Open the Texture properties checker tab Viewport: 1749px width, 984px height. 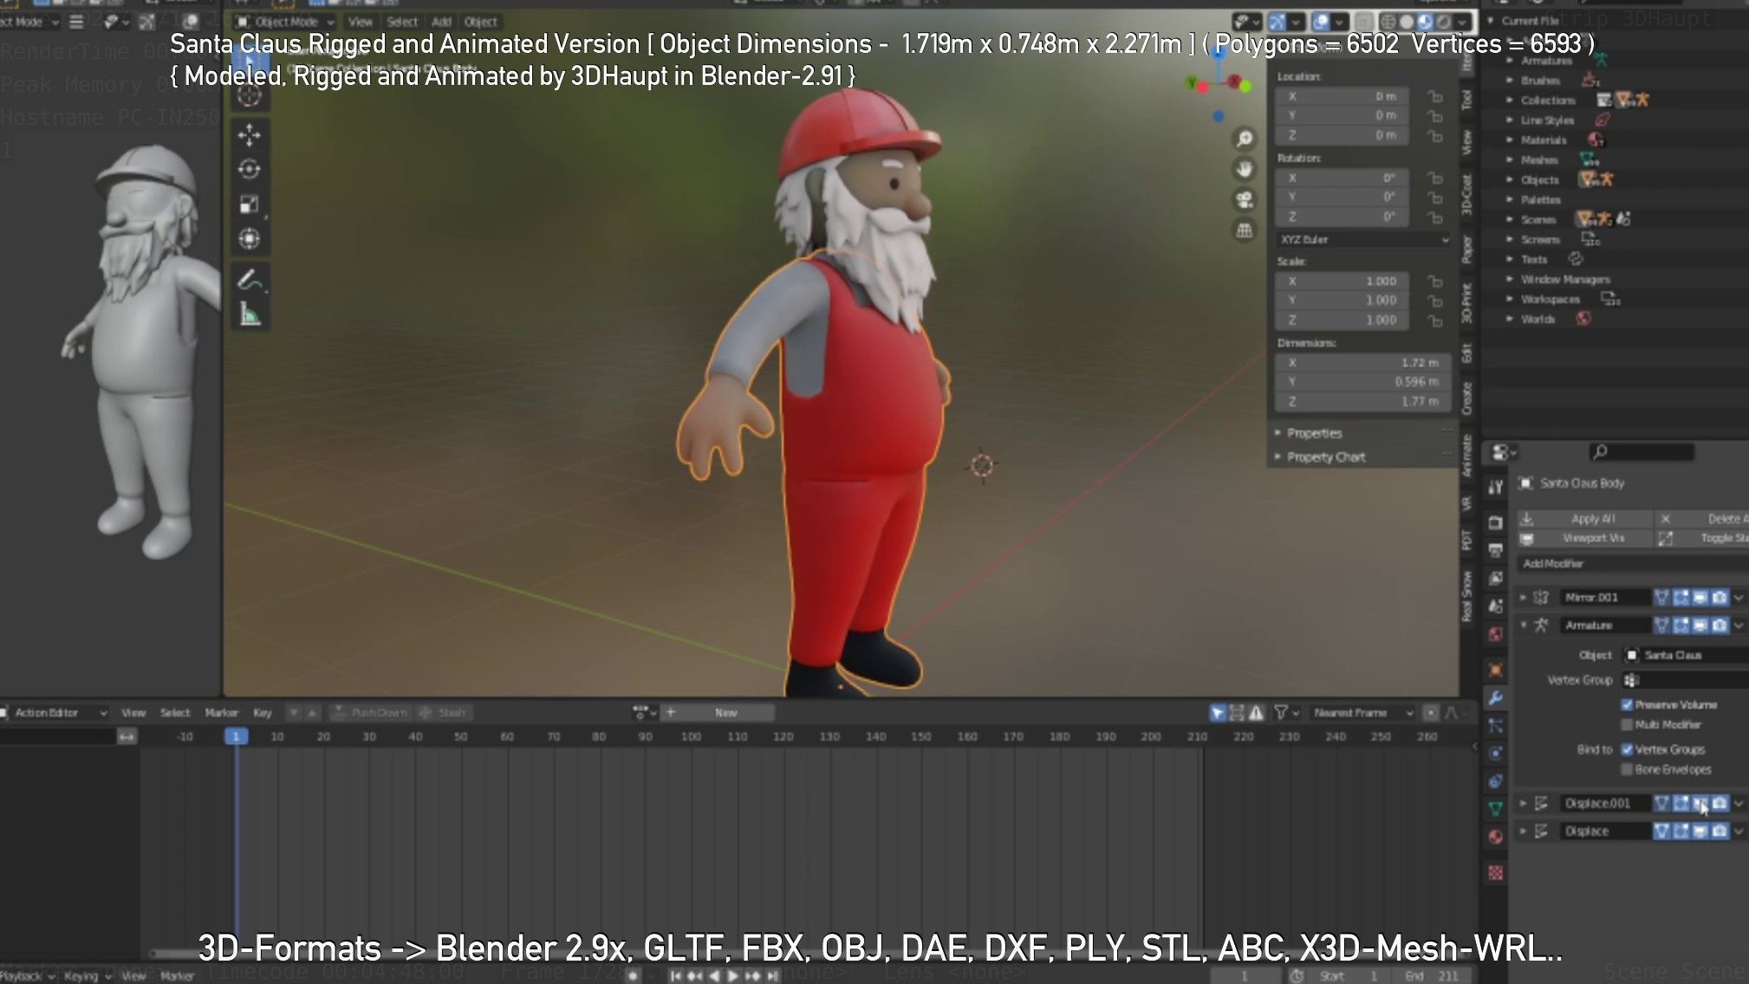1496,872
